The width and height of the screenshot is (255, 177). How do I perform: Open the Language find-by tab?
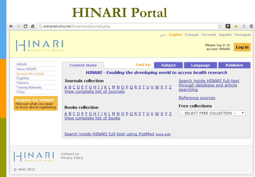[x=200, y=65]
